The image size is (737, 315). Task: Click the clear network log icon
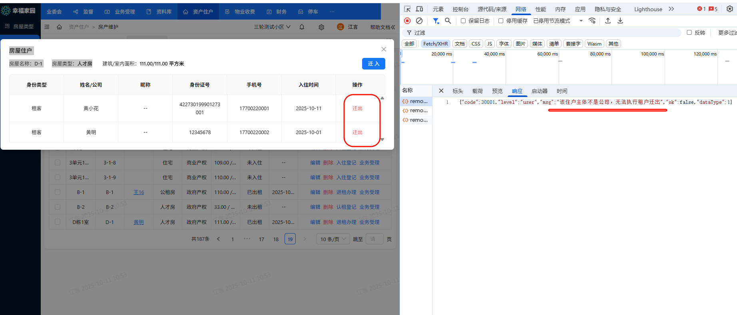(419, 21)
